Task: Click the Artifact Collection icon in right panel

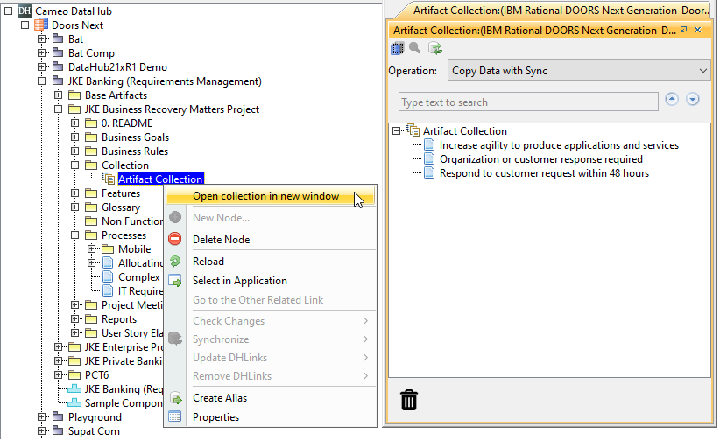Action: [x=413, y=130]
